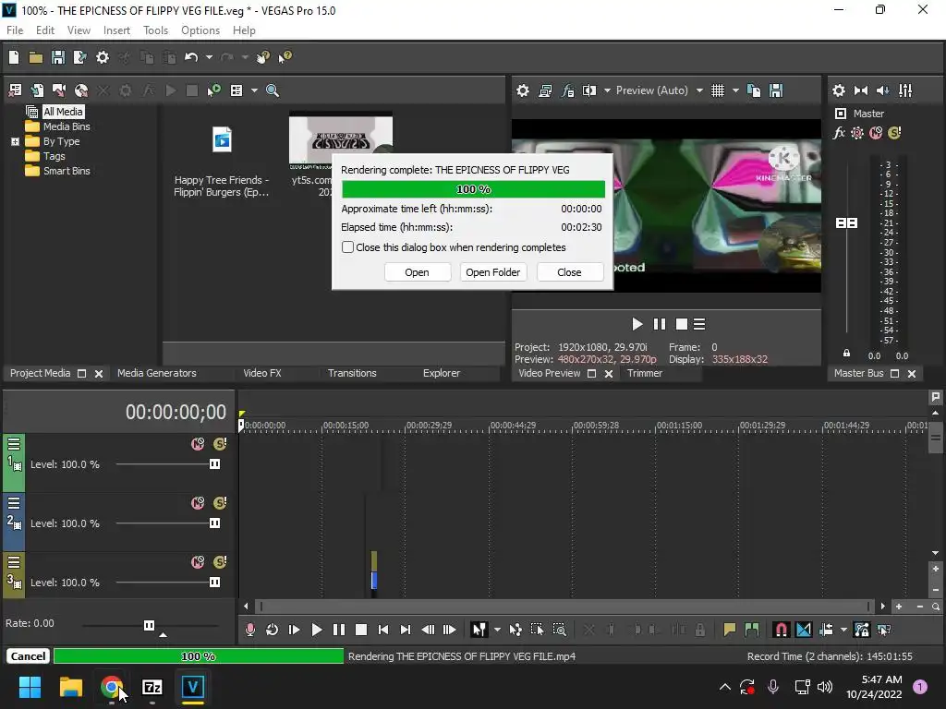The height and width of the screenshot is (709, 946).
Task: Open a project using the folder icon
Action: pyautogui.click(x=36, y=57)
